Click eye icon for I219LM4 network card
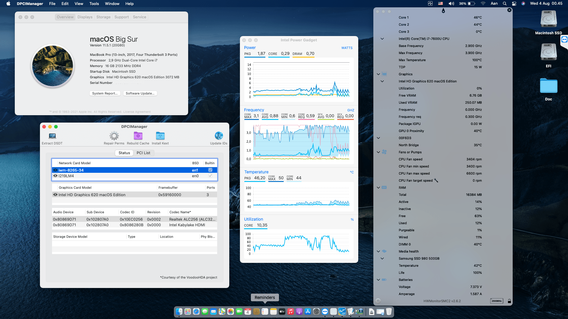This screenshot has height=319, width=568. [x=55, y=176]
